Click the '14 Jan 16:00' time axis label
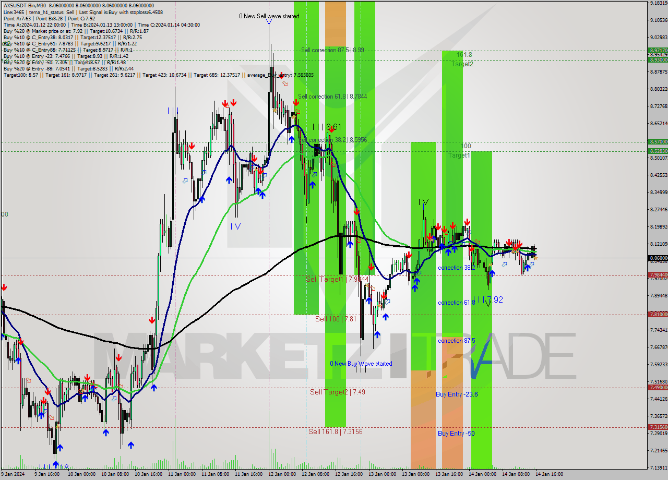The image size is (668, 480). click(x=549, y=474)
